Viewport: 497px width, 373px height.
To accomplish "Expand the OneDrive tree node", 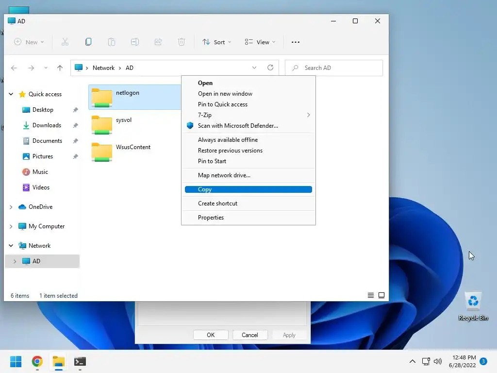I will [11, 207].
